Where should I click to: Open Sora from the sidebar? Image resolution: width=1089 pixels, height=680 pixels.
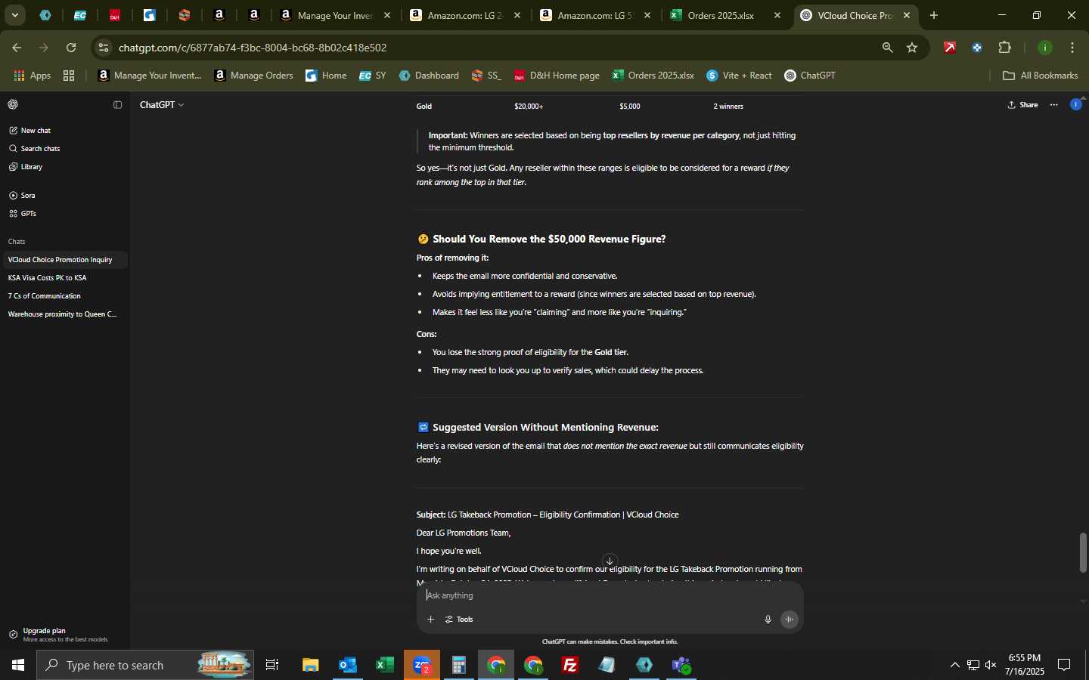(x=23, y=196)
